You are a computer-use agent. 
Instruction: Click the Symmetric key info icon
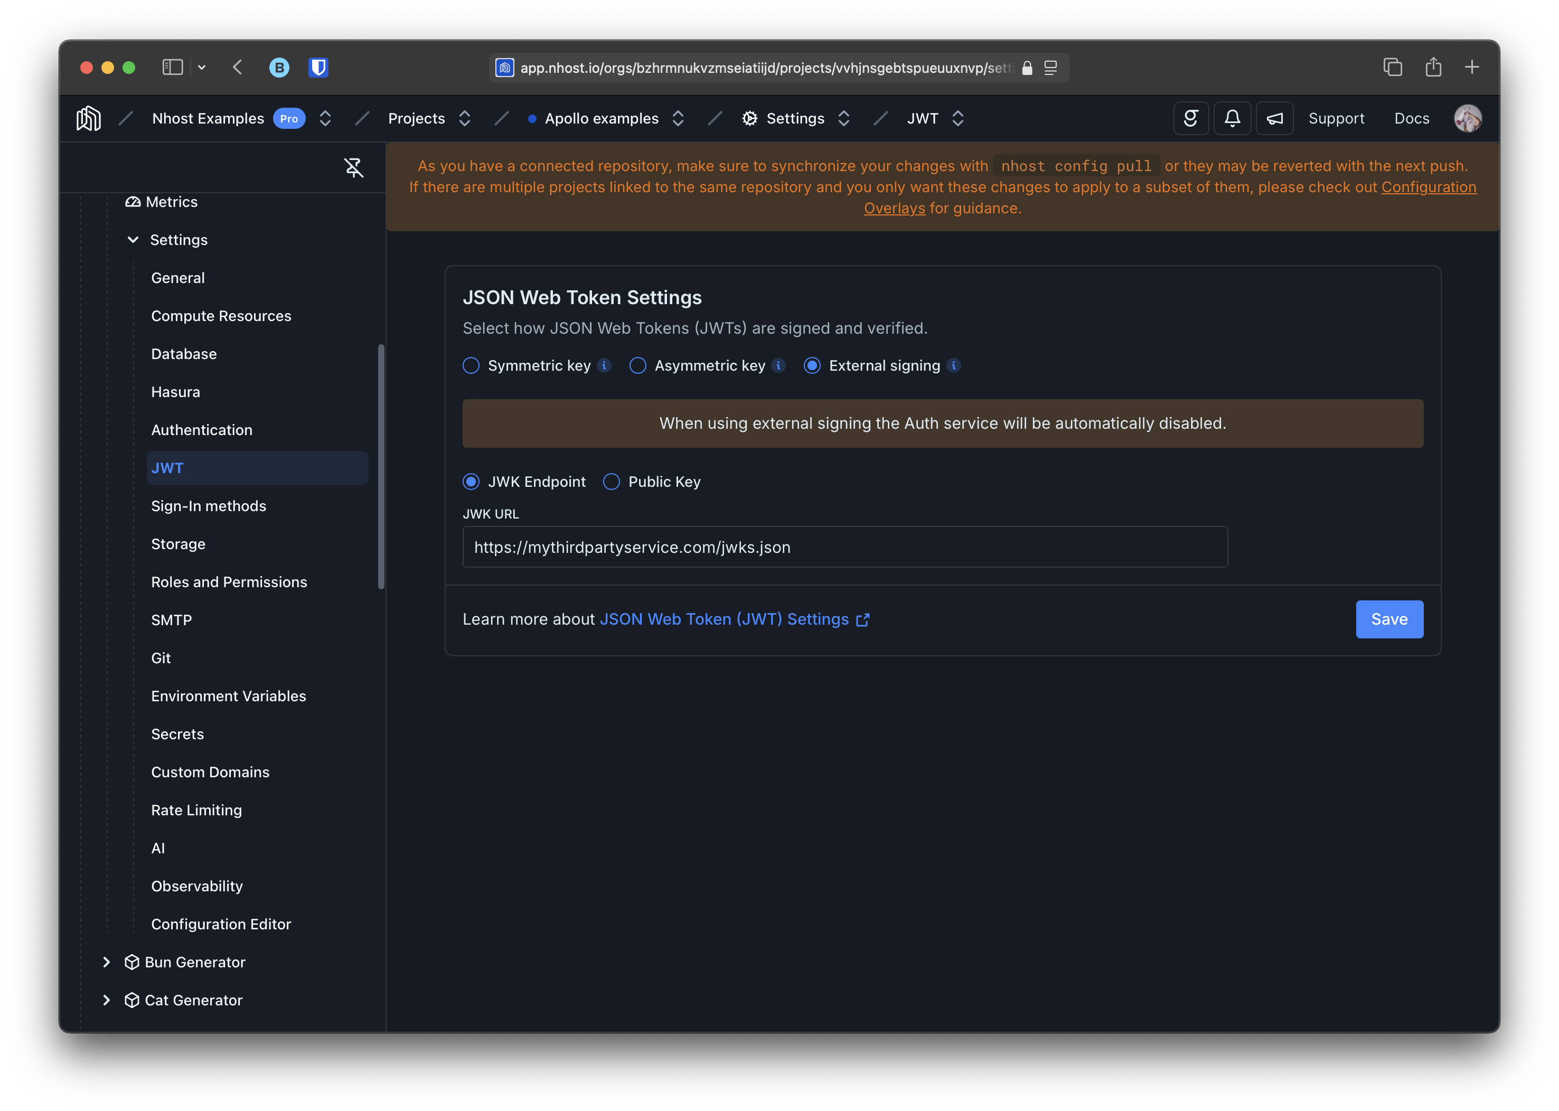coord(604,365)
